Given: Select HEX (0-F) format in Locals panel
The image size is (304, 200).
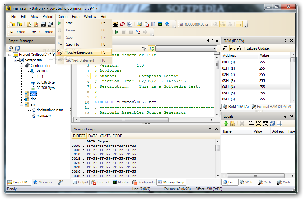Looking at the screenshot, I should (x=265, y=124).
